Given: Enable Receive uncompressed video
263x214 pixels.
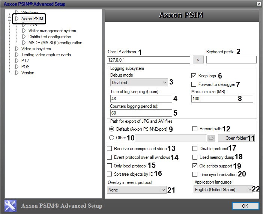Looking at the screenshot, I should click(x=109, y=149).
